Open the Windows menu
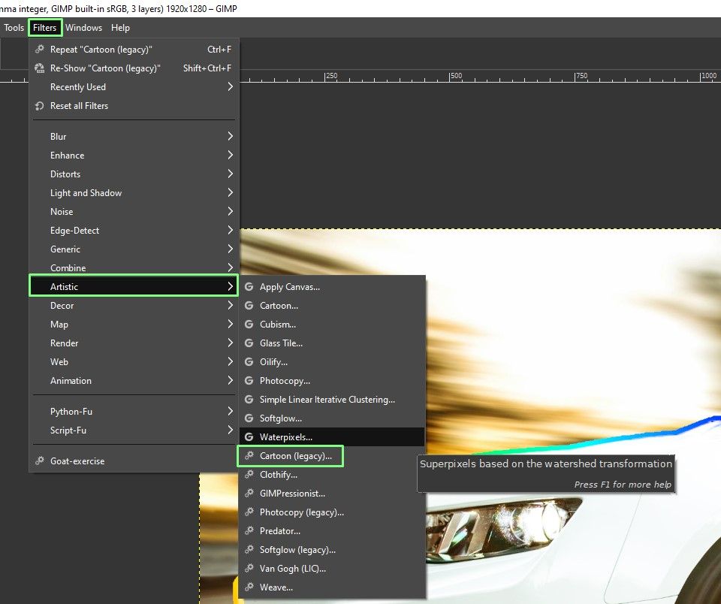721x604 pixels. click(x=83, y=28)
